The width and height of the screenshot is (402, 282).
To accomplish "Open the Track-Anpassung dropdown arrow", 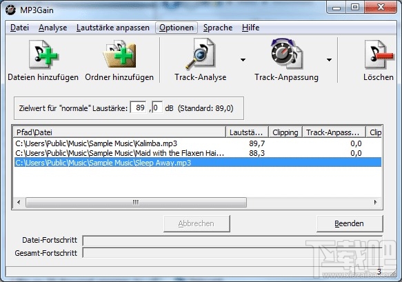I will click(329, 60).
